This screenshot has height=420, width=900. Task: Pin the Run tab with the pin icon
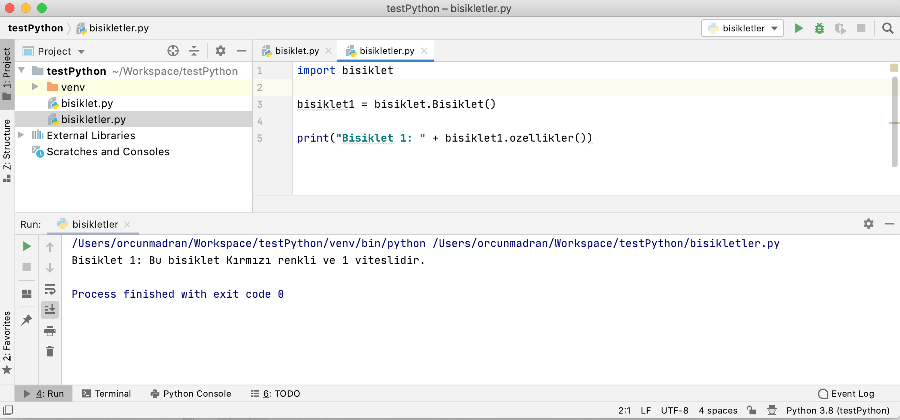point(27,320)
